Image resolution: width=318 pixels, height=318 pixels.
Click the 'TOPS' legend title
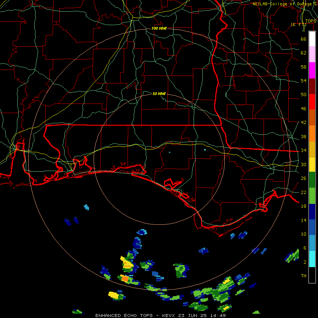pos(311,21)
